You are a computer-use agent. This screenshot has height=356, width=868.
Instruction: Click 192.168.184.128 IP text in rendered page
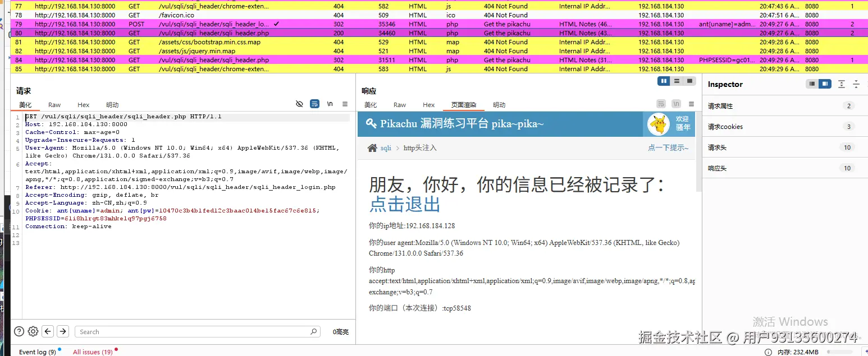pyautogui.click(x=430, y=226)
